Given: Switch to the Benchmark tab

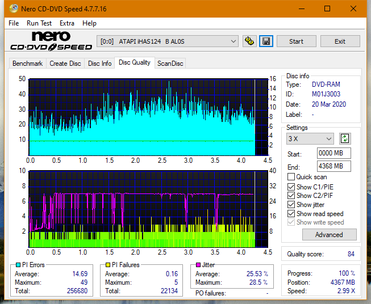Looking at the screenshot, I should [28, 64].
